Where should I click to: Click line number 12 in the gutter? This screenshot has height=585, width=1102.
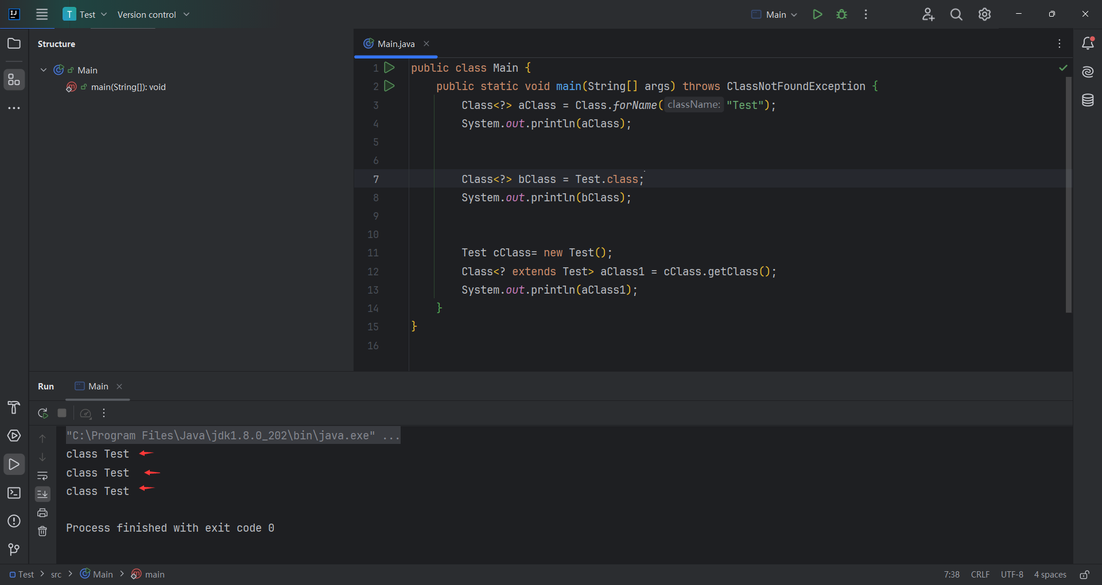tap(373, 271)
